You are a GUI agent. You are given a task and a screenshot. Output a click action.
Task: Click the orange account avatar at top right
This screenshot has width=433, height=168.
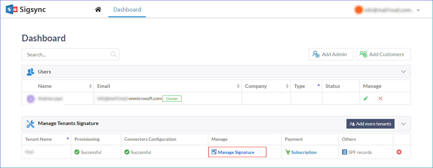358,10
